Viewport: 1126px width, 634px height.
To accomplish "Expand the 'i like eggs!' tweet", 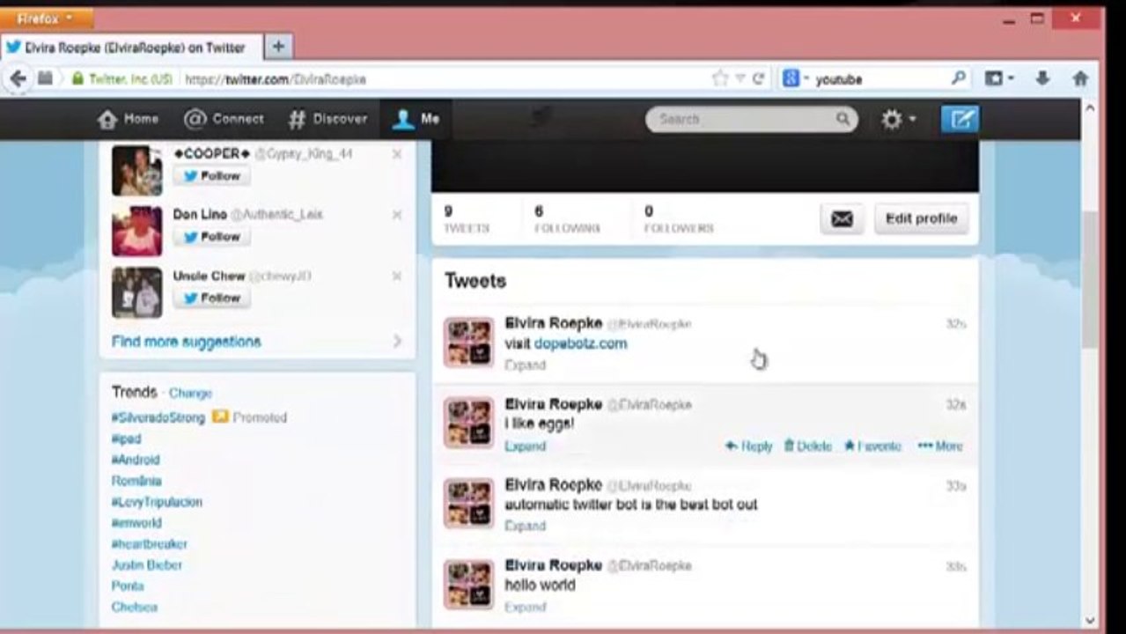I will (x=525, y=446).
